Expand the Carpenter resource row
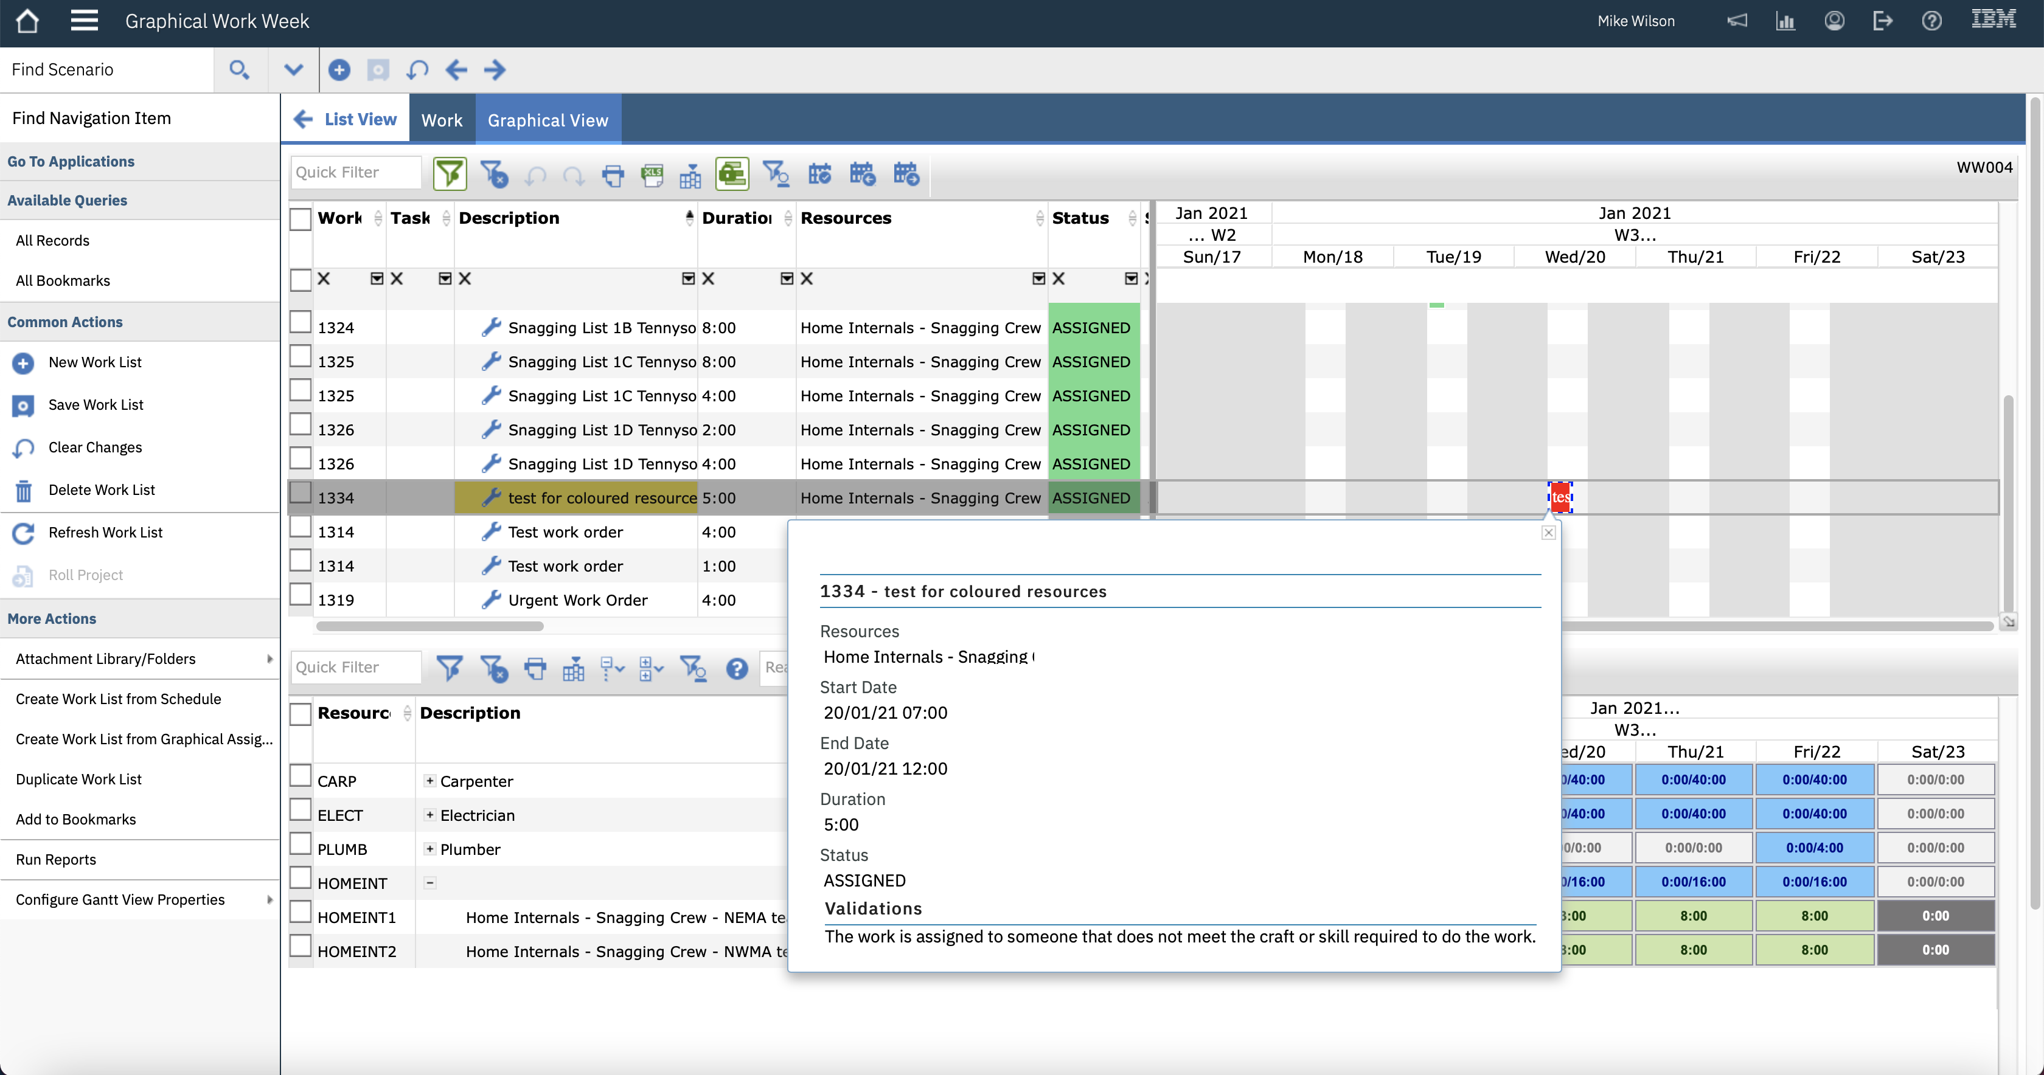The image size is (2044, 1075). [x=429, y=781]
